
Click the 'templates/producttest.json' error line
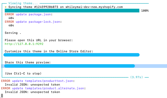pos(38,81)
